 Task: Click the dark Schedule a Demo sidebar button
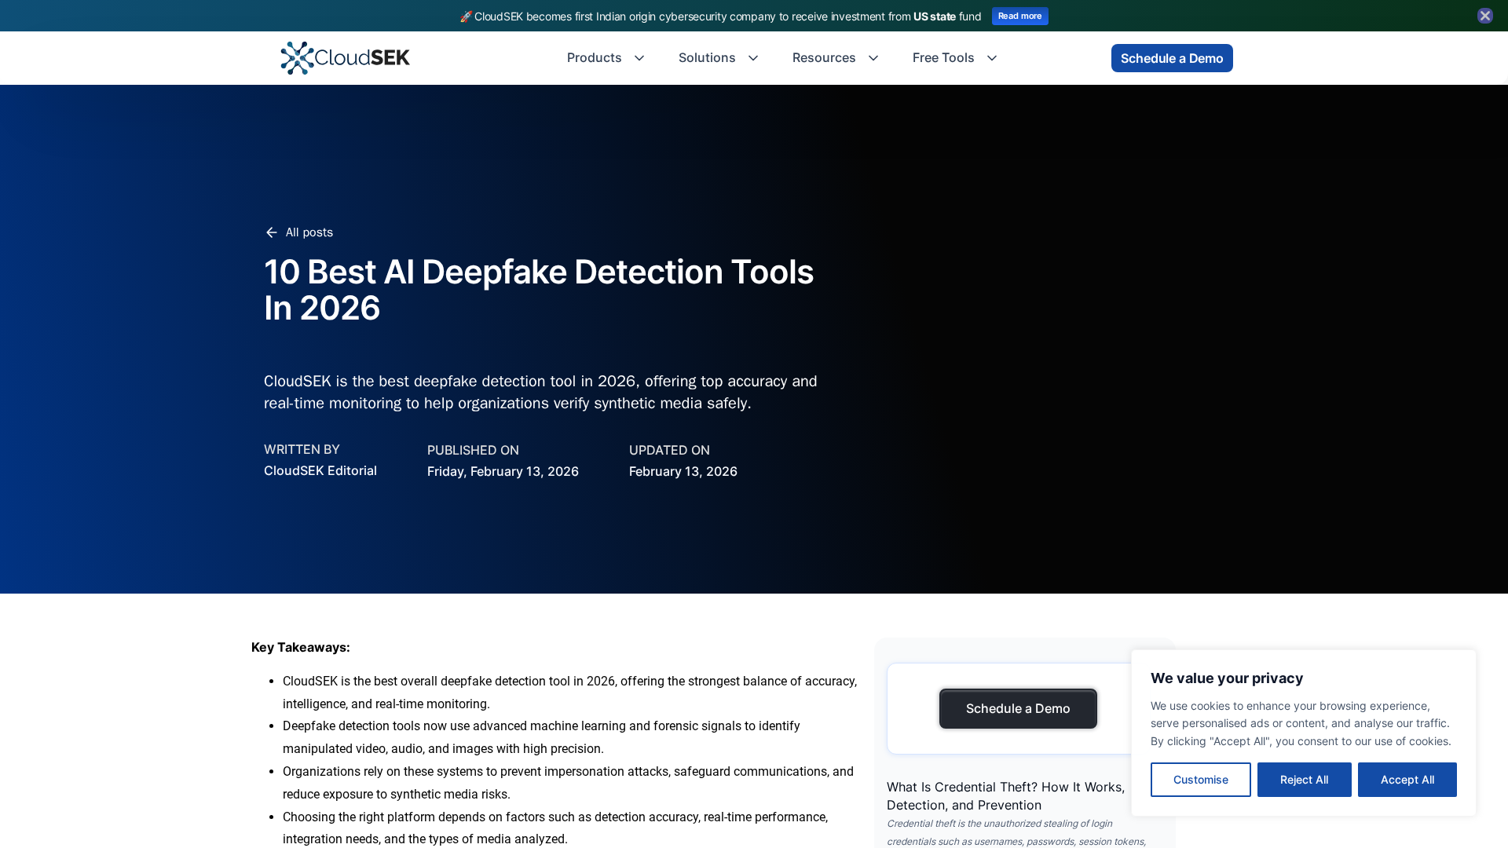[1018, 708]
